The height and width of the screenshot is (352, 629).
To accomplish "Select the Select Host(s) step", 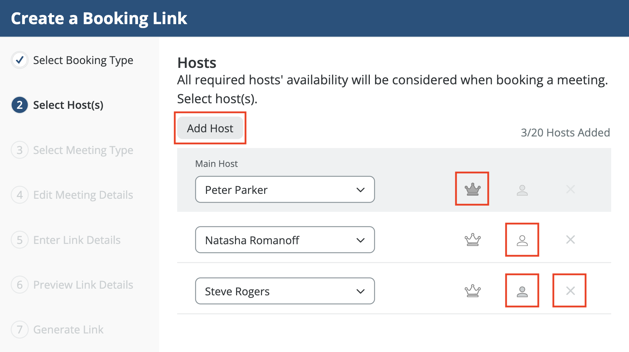I will coord(68,105).
